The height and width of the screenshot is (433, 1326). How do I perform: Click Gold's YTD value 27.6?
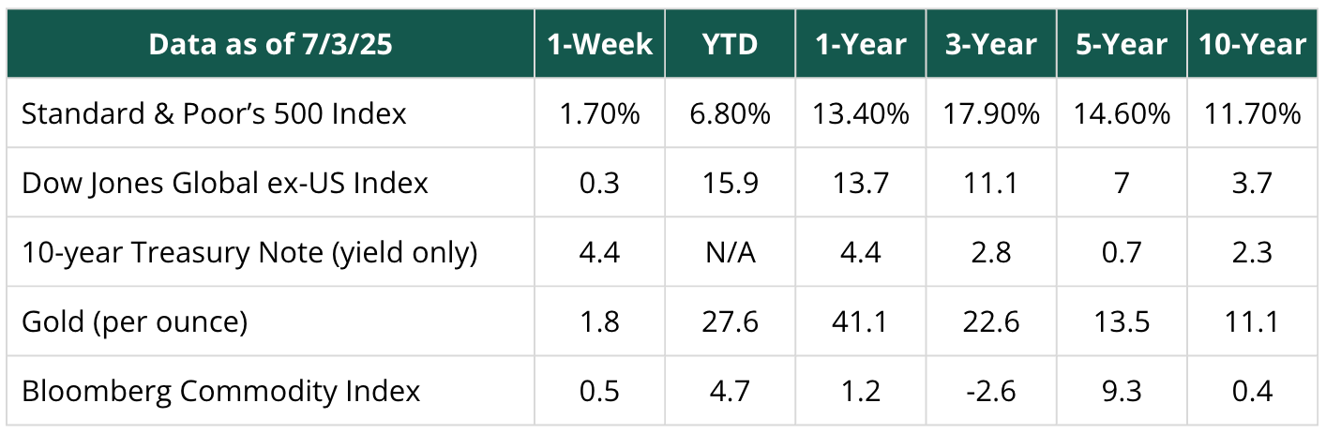coord(730,322)
